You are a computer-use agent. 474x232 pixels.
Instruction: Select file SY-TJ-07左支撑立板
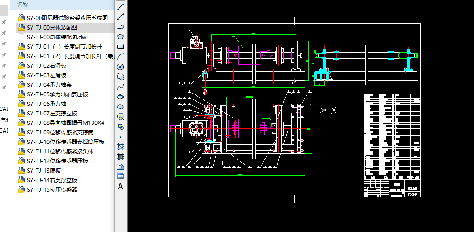pos(48,114)
